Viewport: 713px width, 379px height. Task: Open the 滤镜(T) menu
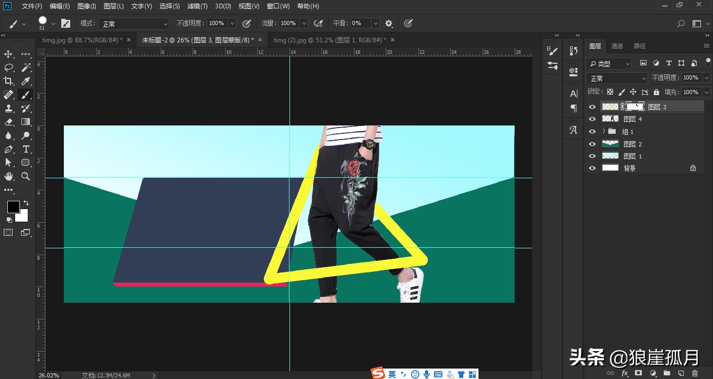(x=197, y=6)
